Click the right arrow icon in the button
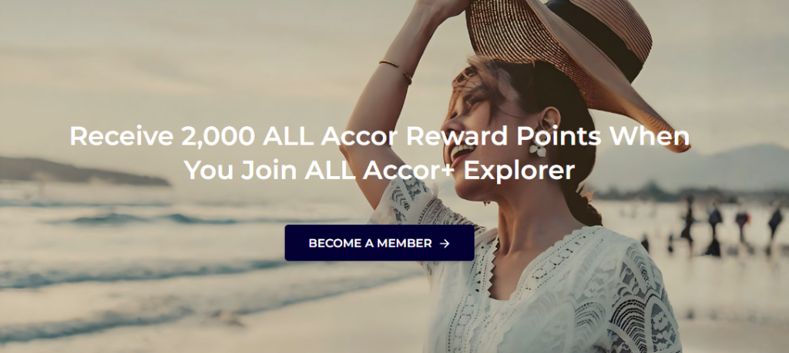 (x=445, y=244)
